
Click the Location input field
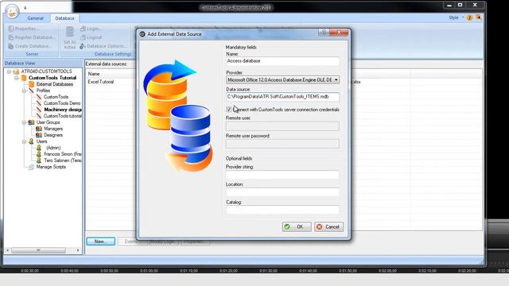click(282, 192)
